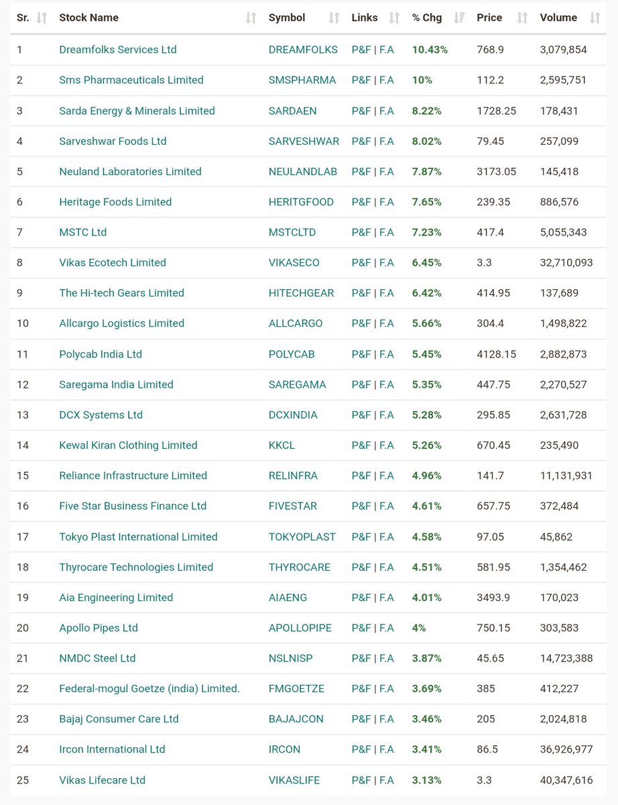Open F.A link for APOLLOPIPE row
The width and height of the screenshot is (618, 805).
387,628
